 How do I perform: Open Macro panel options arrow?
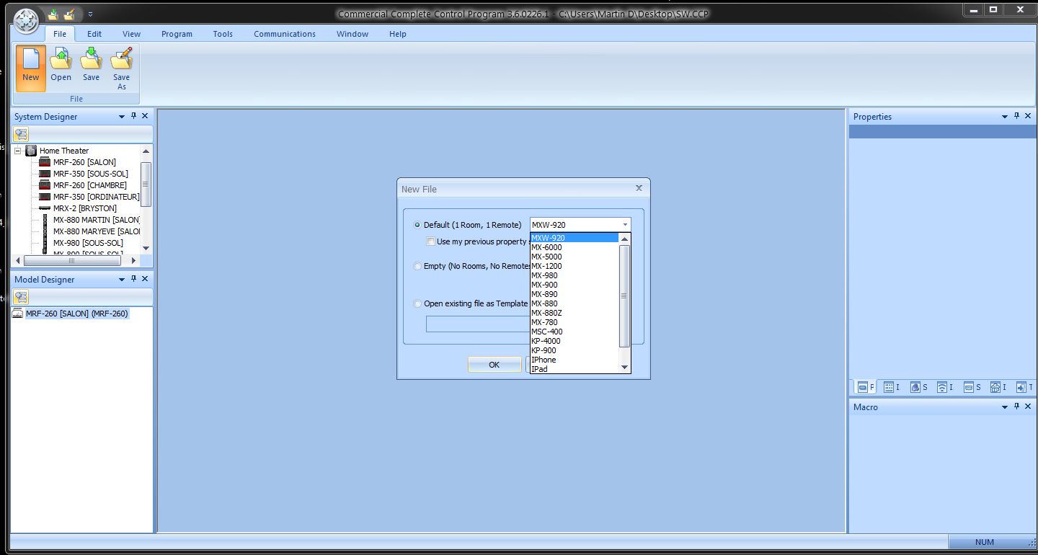tap(1005, 407)
